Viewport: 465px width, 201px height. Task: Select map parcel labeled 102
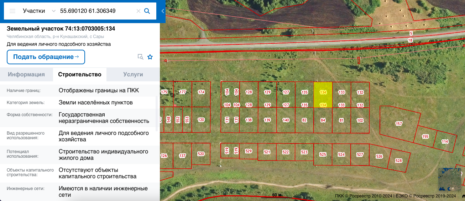(x=360, y=120)
